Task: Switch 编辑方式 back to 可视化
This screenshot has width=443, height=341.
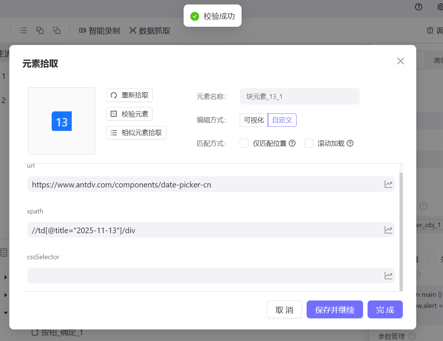Action: pyautogui.click(x=253, y=120)
